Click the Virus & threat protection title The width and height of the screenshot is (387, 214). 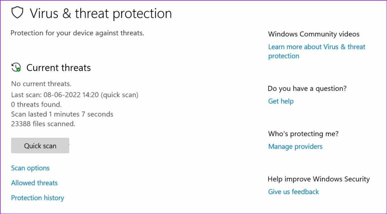101,14
